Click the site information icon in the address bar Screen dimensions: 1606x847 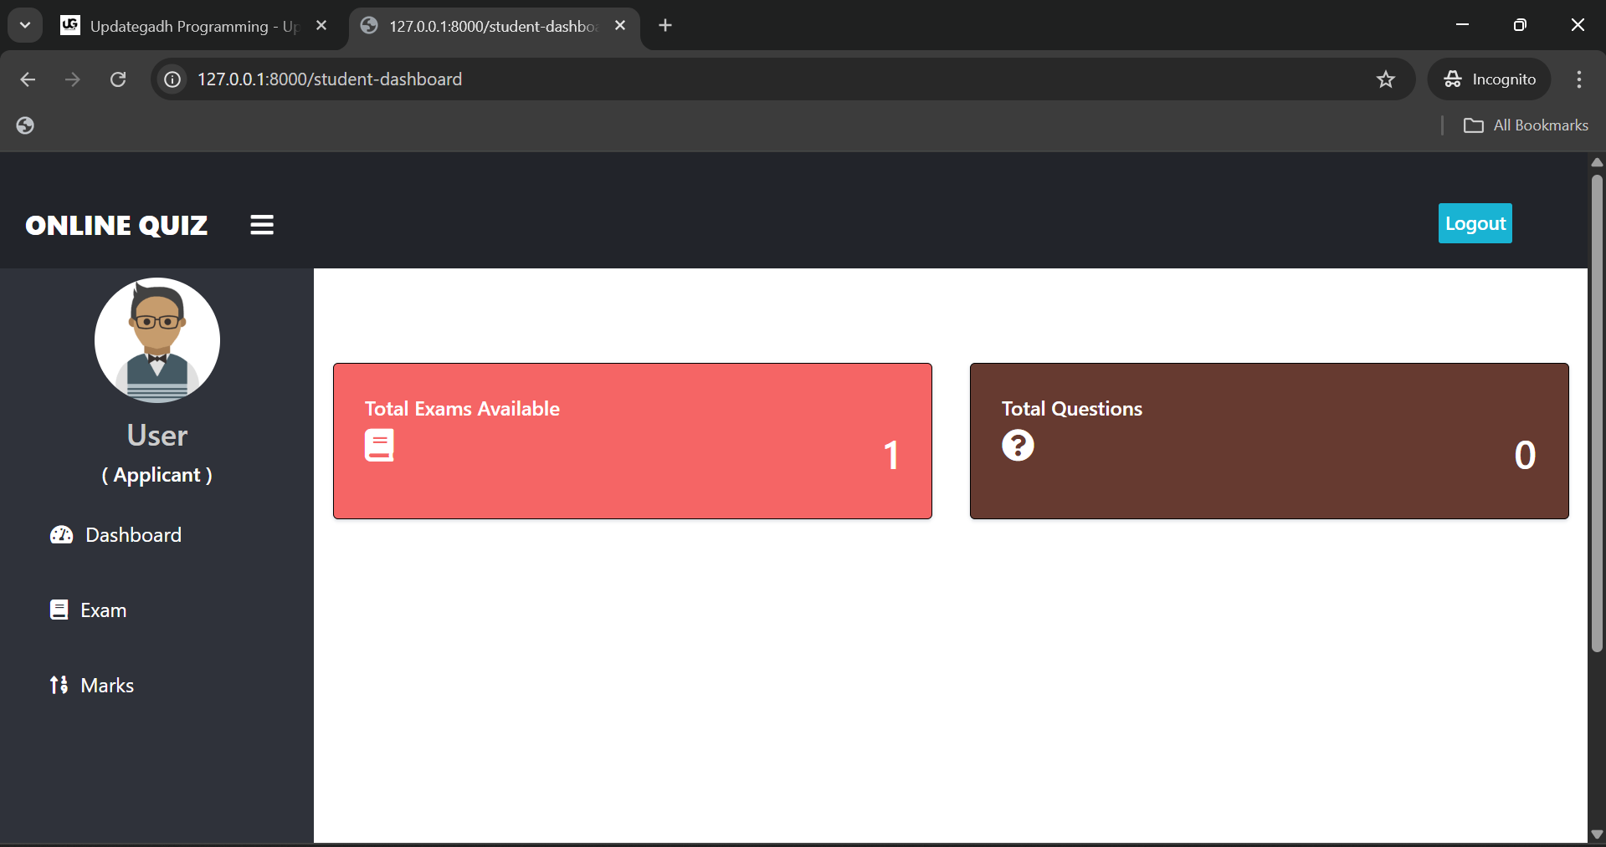click(x=172, y=79)
